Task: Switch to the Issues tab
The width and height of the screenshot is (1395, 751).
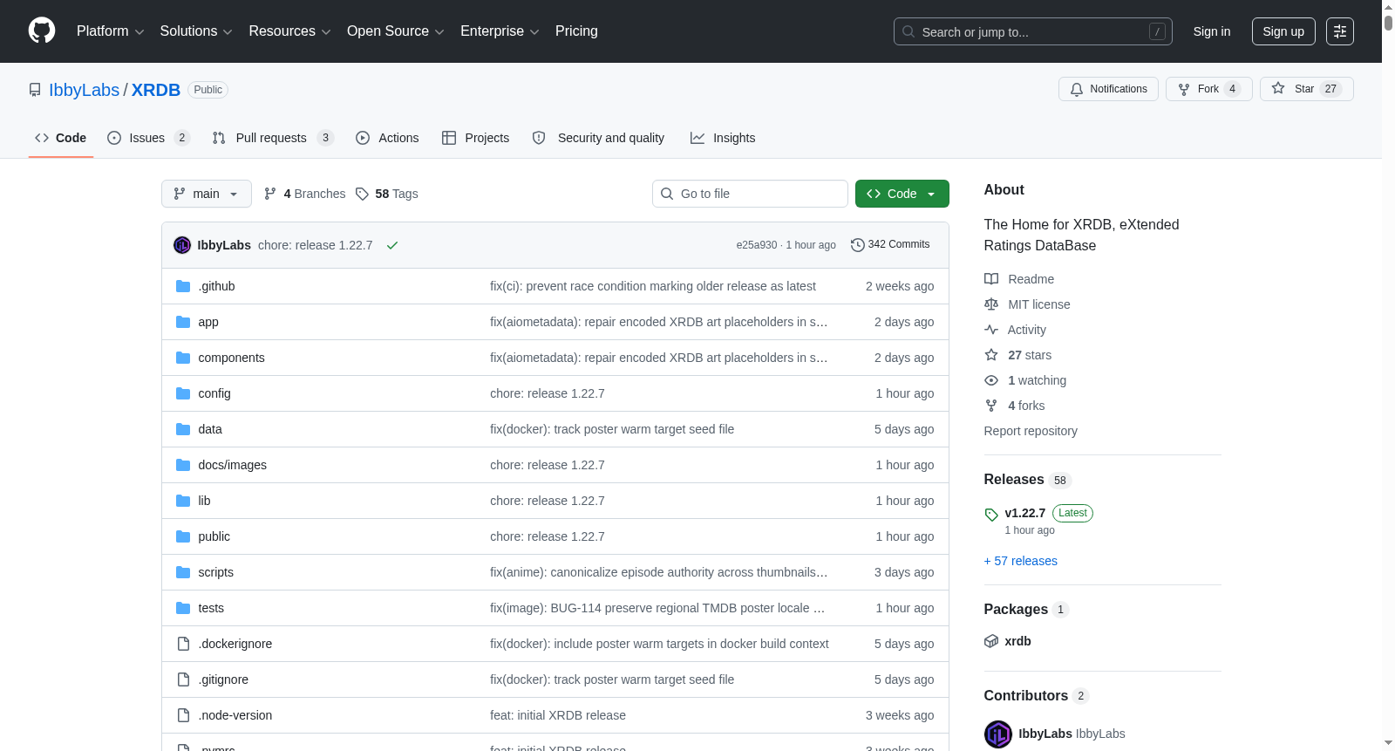Action: coord(148,138)
